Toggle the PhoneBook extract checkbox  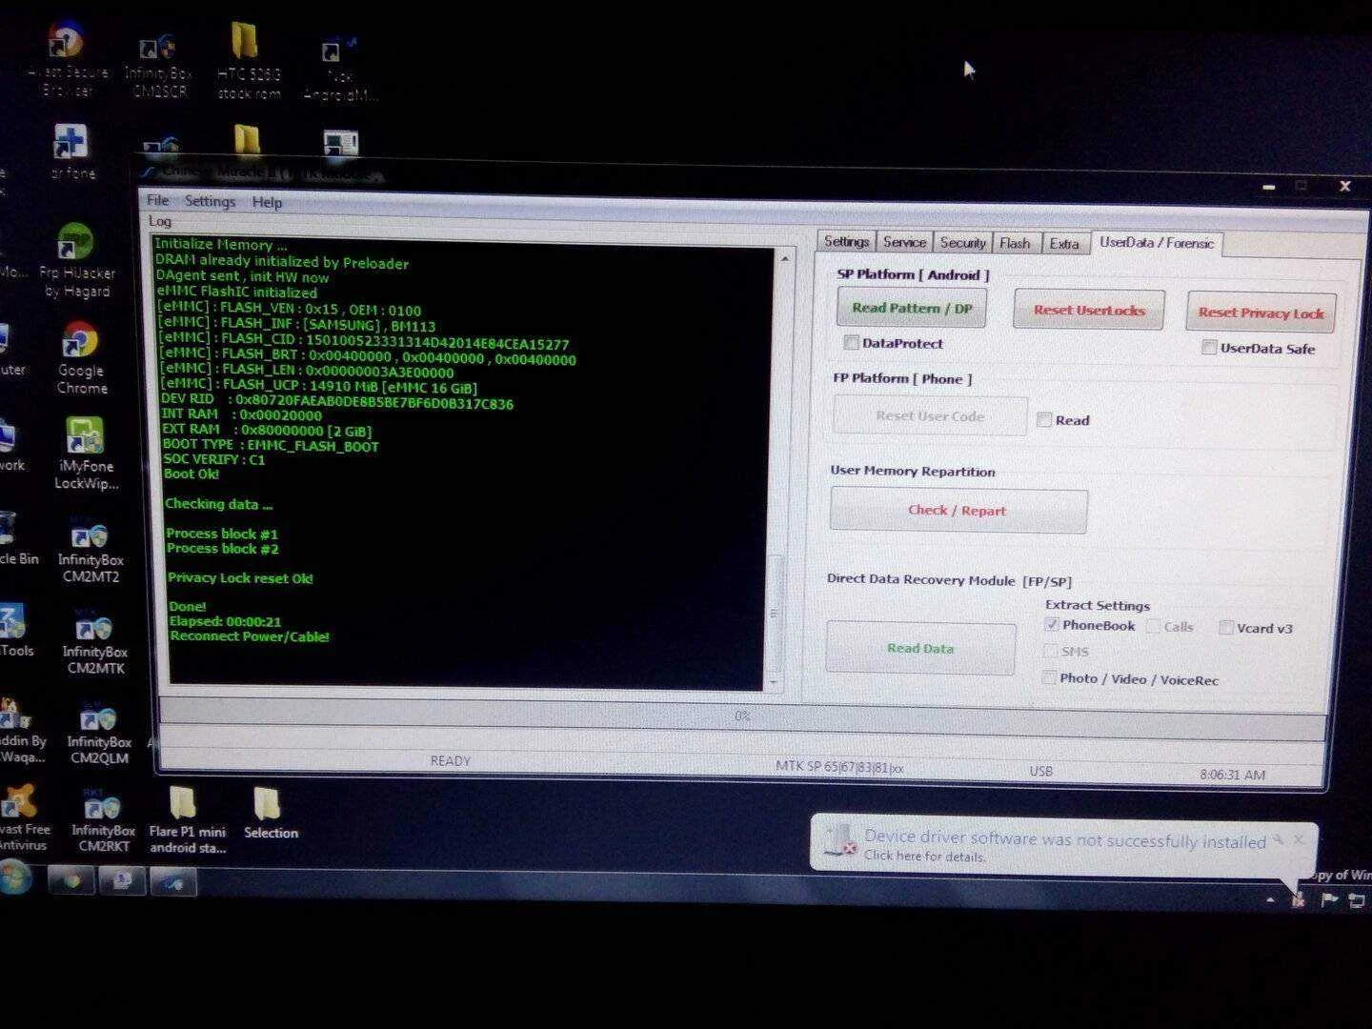(x=1051, y=625)
